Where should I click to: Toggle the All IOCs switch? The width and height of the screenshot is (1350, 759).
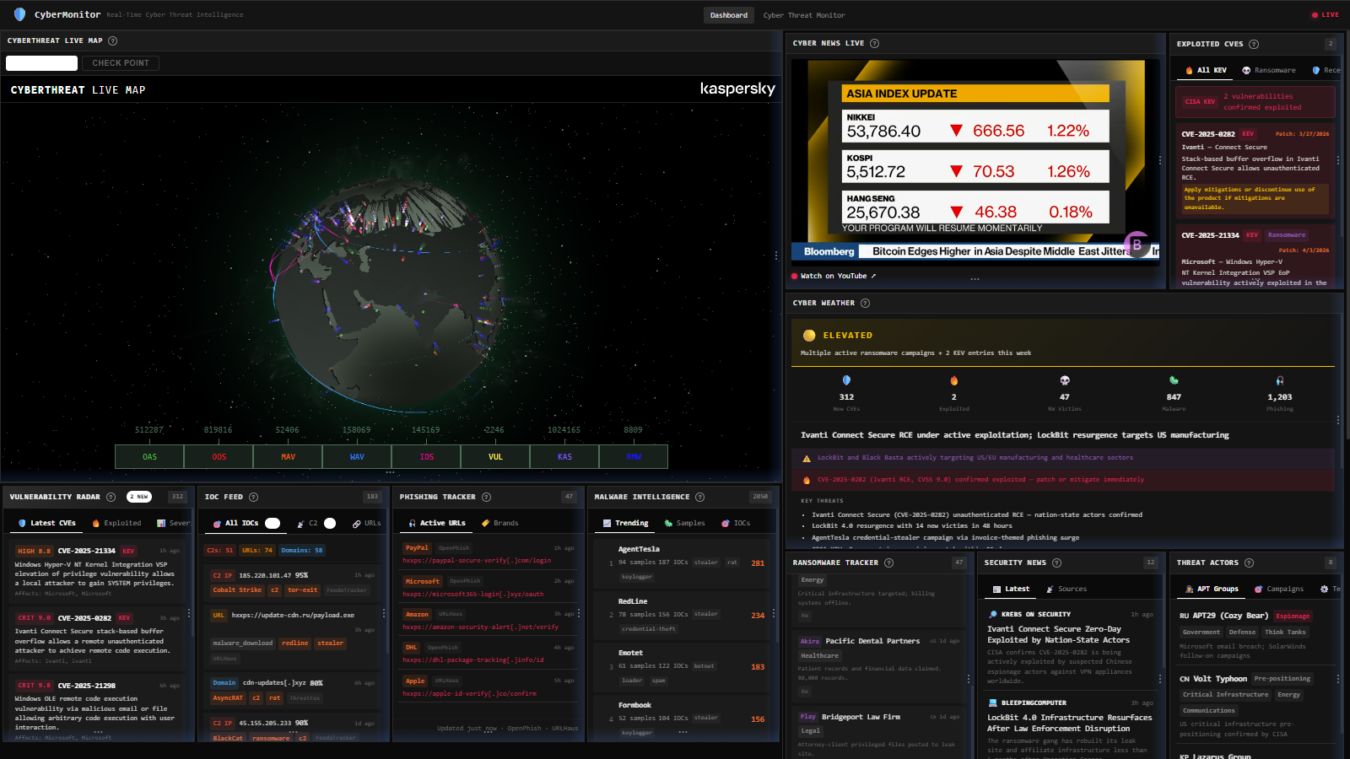click(x=273, y=523)
